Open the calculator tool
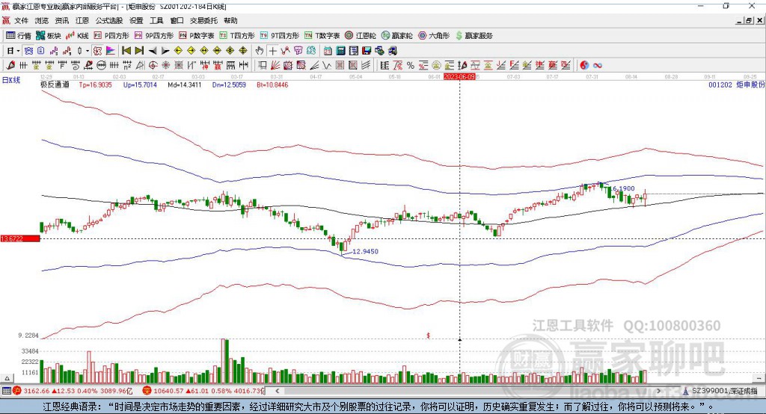 click(x=340, y=51)
